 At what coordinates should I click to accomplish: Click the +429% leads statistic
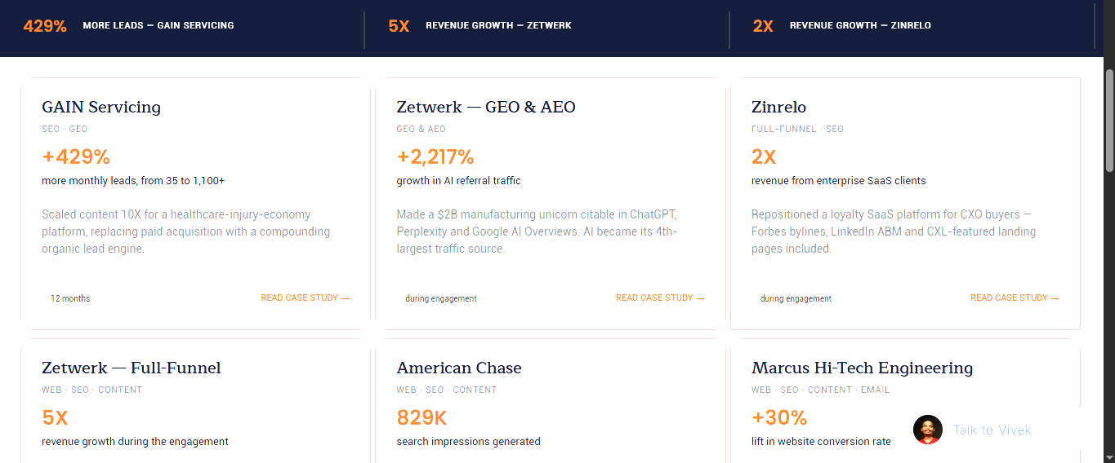(x=76, y=157)
